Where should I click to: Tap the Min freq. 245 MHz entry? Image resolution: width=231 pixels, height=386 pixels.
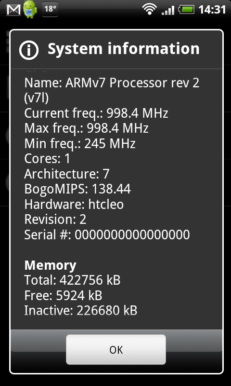(x=80, y=143)
